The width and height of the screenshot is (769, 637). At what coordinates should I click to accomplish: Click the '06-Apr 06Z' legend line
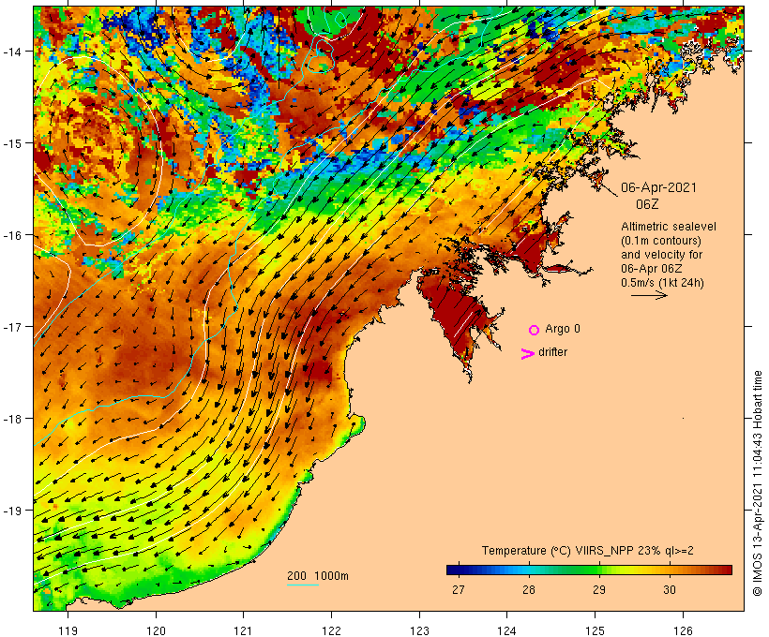(x=652, y=269)
